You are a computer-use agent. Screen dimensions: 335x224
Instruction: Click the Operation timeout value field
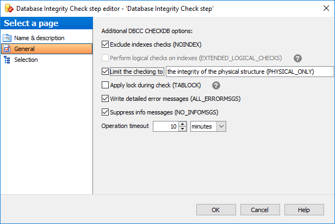click(x=166, y=126)
